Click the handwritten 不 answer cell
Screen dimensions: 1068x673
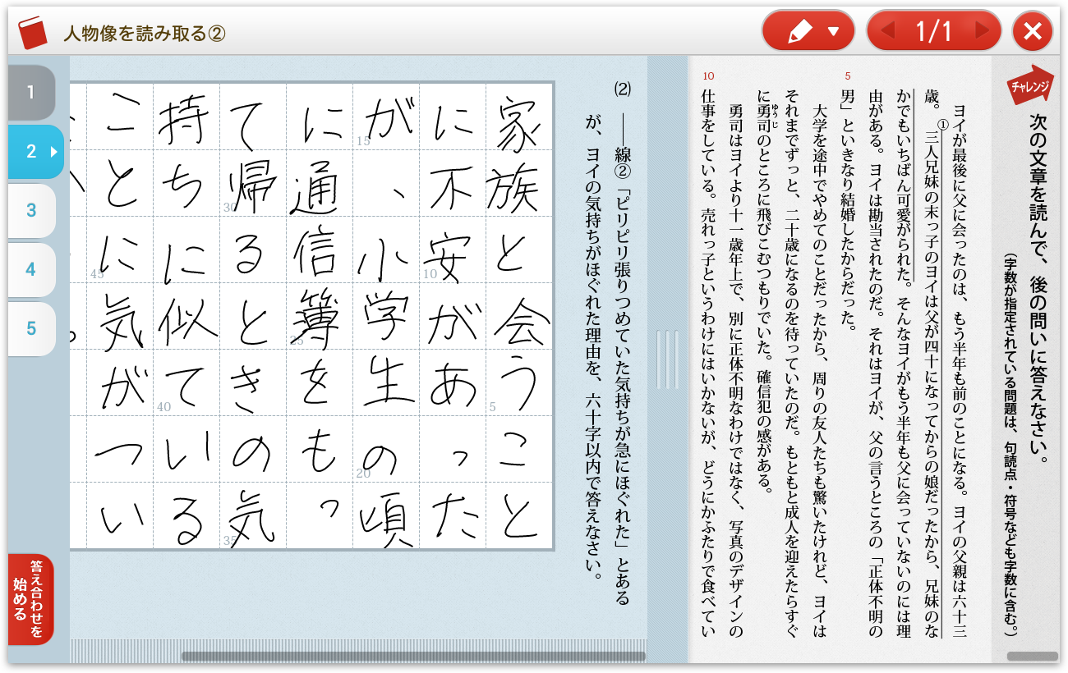tap(453, 182)
